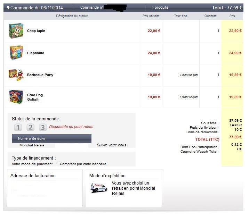Click the Croc Dog product thumbnail
Image resolution: width=249 pixels, height=214 pixels.
(x=16, y=97)
